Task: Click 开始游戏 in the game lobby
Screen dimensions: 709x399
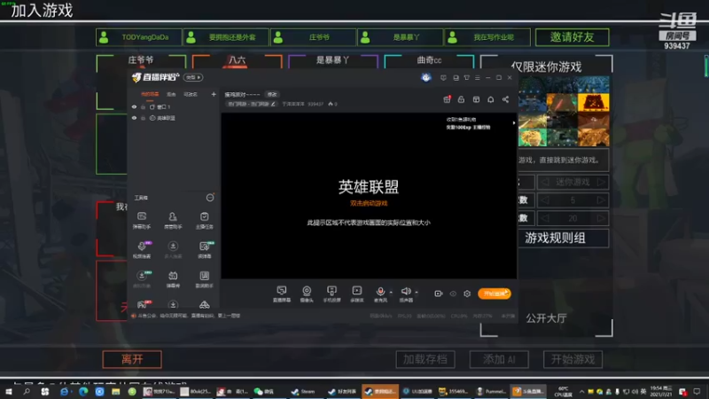Action: (573, 359)
